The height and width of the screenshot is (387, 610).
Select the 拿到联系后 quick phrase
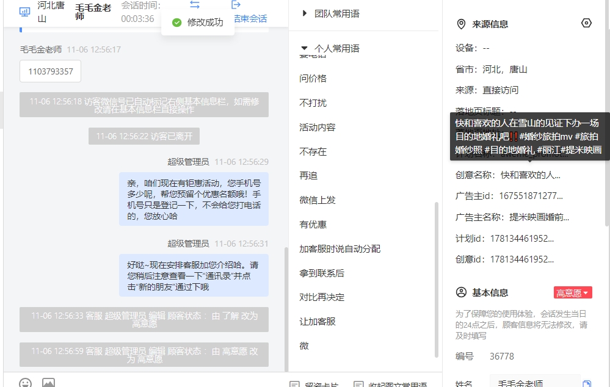point(322,273)
